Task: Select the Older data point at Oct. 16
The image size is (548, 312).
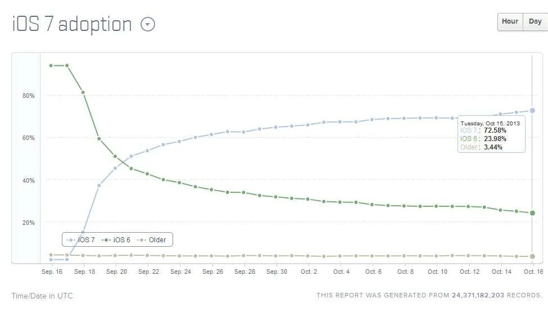Action: pos(532,256)
